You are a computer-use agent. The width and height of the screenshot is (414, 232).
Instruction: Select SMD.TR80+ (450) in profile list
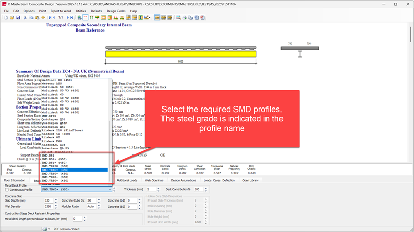(75, 181)
